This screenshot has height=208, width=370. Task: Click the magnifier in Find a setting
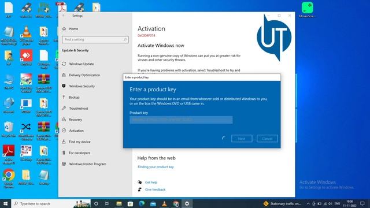pyautogui.click(x=125, y=39)
